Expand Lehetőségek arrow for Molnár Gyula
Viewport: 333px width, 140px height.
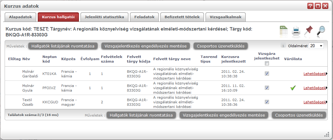[327, 88]
